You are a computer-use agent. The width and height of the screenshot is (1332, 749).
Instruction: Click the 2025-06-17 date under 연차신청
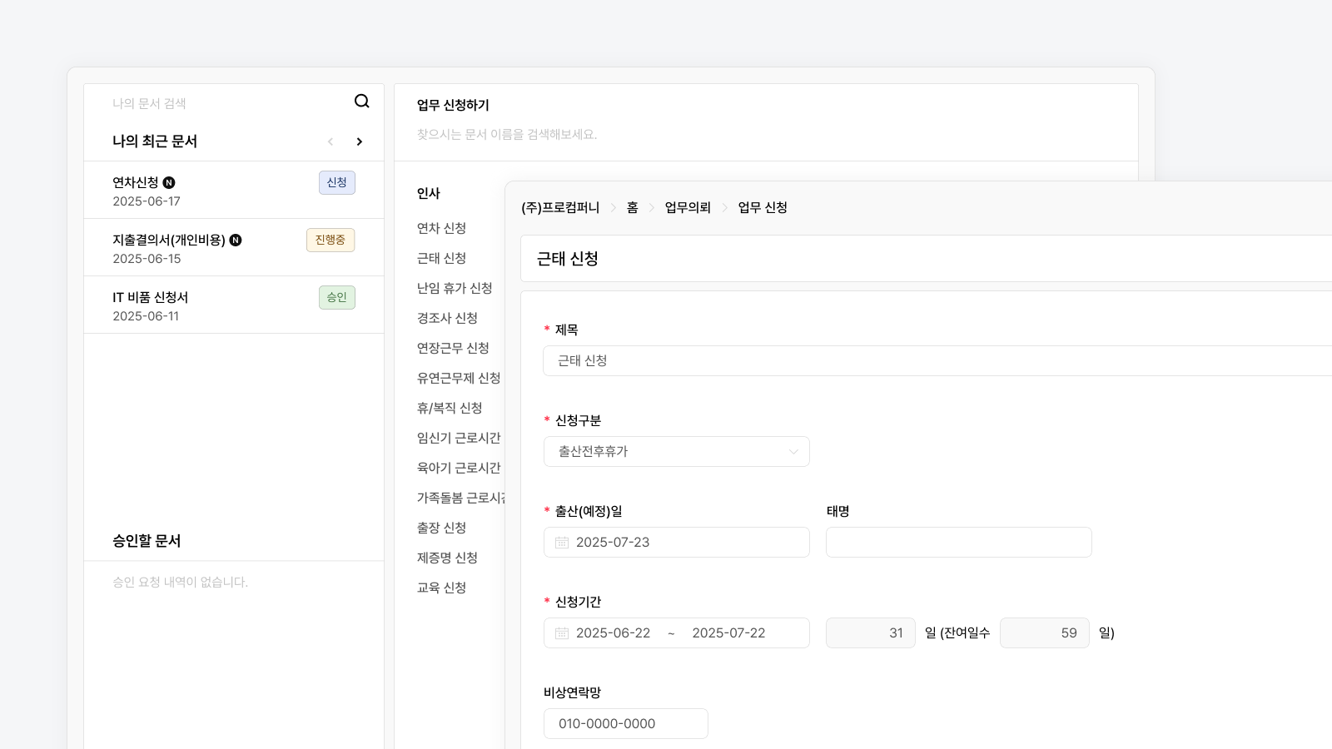click(147, 201)
